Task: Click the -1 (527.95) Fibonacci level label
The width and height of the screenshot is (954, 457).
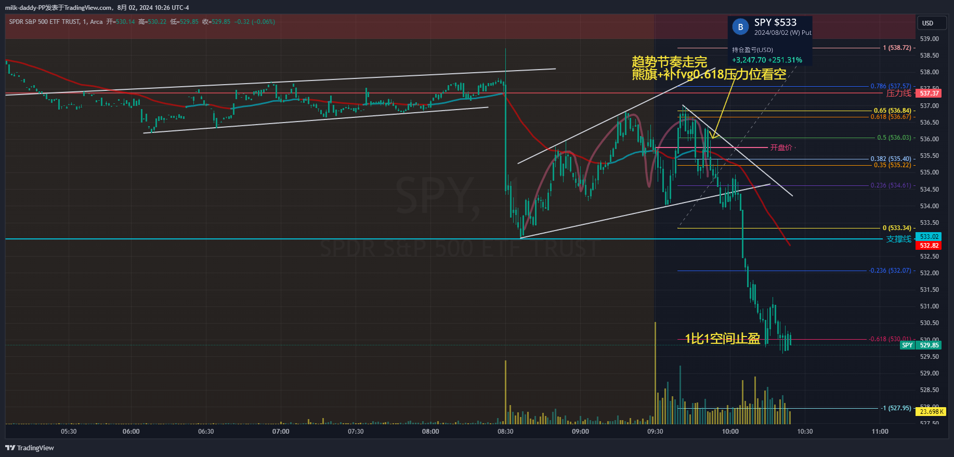Action: pos(896,408)
